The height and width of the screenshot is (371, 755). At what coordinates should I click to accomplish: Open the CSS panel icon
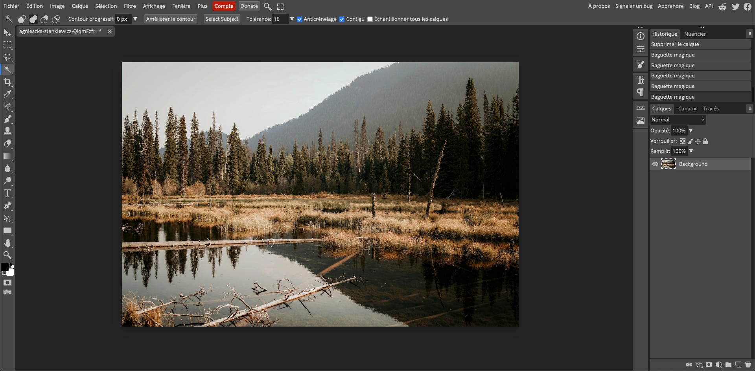(x=641, y=108)
